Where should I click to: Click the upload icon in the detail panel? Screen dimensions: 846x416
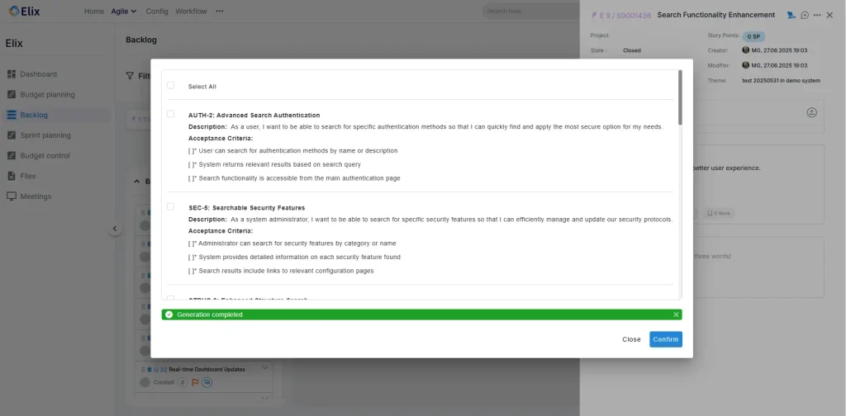pyautogui.click(x=811, y=112)
